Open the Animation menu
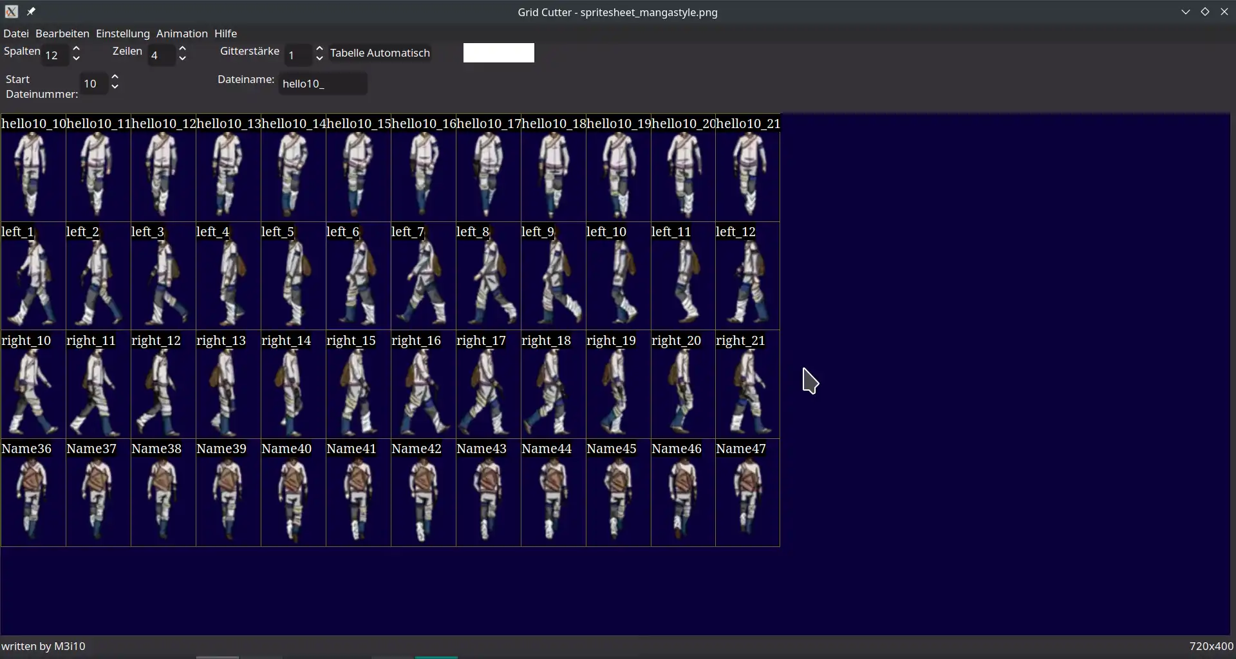This screenshot has width=1236, height=659. [182, 33]
